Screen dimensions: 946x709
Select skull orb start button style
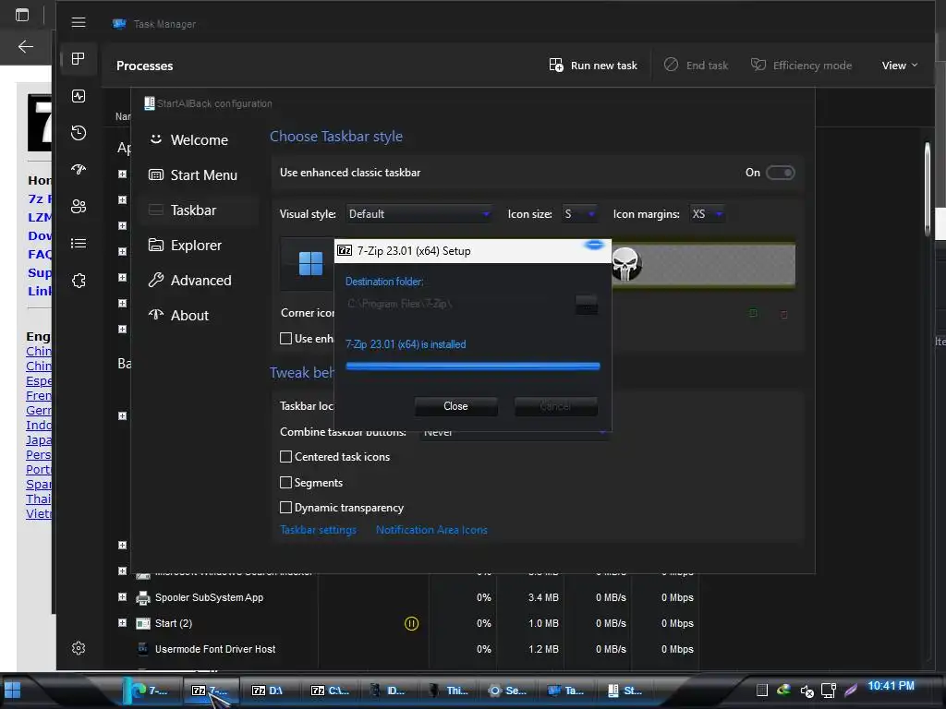click(x=625, y=264)
